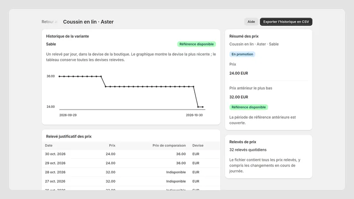Click the Référence disponible badge beside Sable

[x=196, y=44]
